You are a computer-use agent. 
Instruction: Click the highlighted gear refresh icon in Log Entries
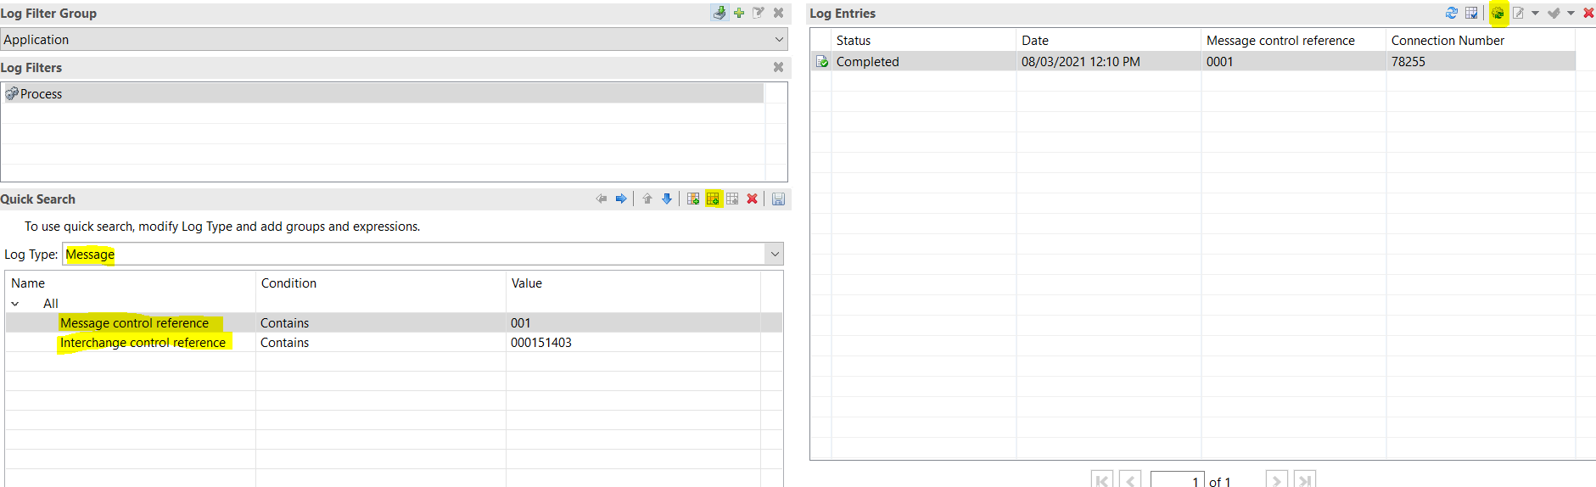tap(1498, 13)
